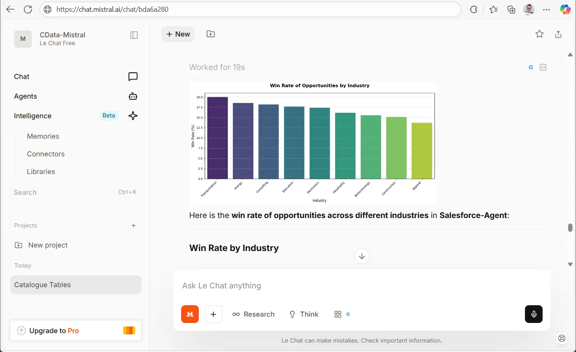
Task: Open the CData-Mistral workspace switcher
Action: coord(63,38)
